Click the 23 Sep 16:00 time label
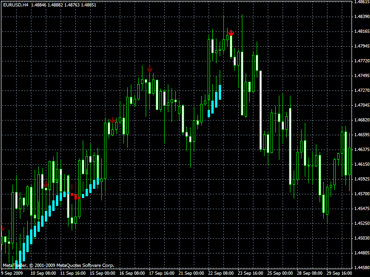 [x=251, y=273]
